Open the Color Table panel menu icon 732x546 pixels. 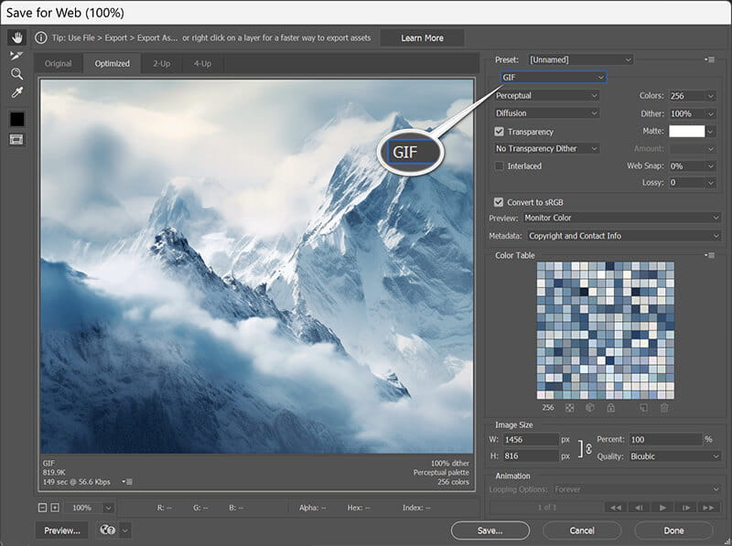pyautogui.click(x=711, y=255)
